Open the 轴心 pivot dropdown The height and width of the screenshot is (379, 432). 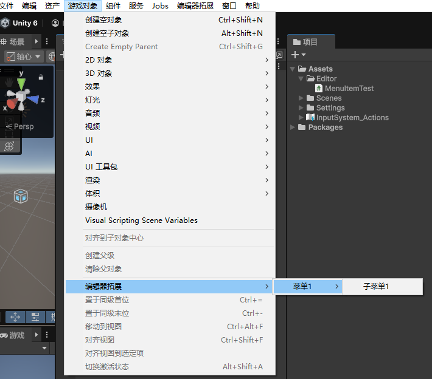pyautogui.click(x=24, y=56)
